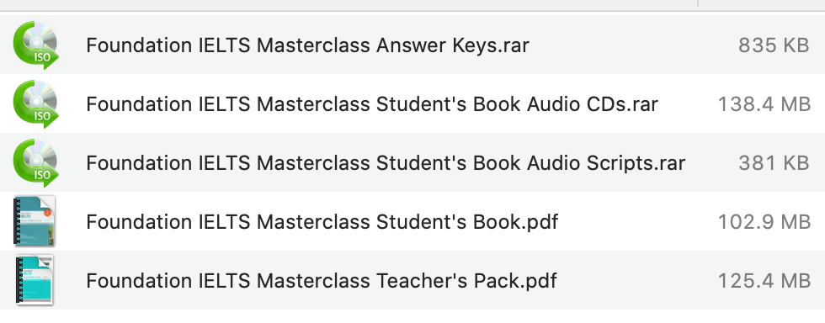The image size is (825, 323).
Task: Click the ISO label on Answer Keys icon
Action: point(42,57)
